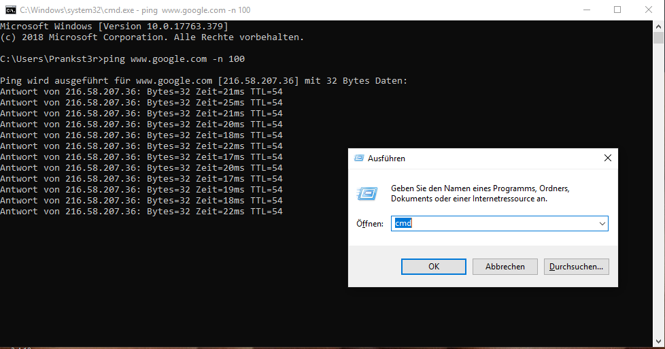Click the 'Geben Sie den Namen eines Programms' description
This screenshot has height=349, width=665.
pos(480,194)
